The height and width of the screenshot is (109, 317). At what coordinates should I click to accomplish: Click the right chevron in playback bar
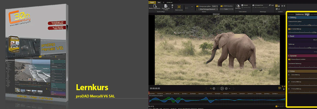[x=234, y=89]
